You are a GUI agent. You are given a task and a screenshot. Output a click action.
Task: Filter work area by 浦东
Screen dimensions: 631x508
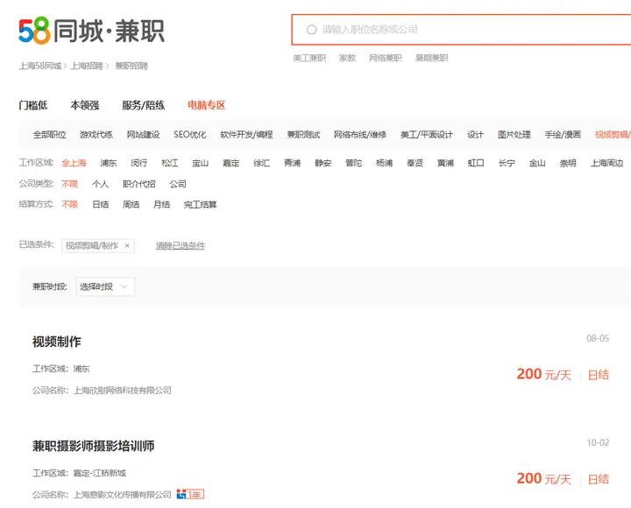pos(109,163)
